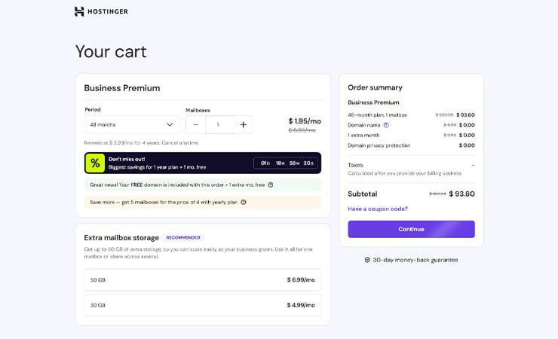
Task: Click the percent discount icon
Action: (x=95, y=163)
